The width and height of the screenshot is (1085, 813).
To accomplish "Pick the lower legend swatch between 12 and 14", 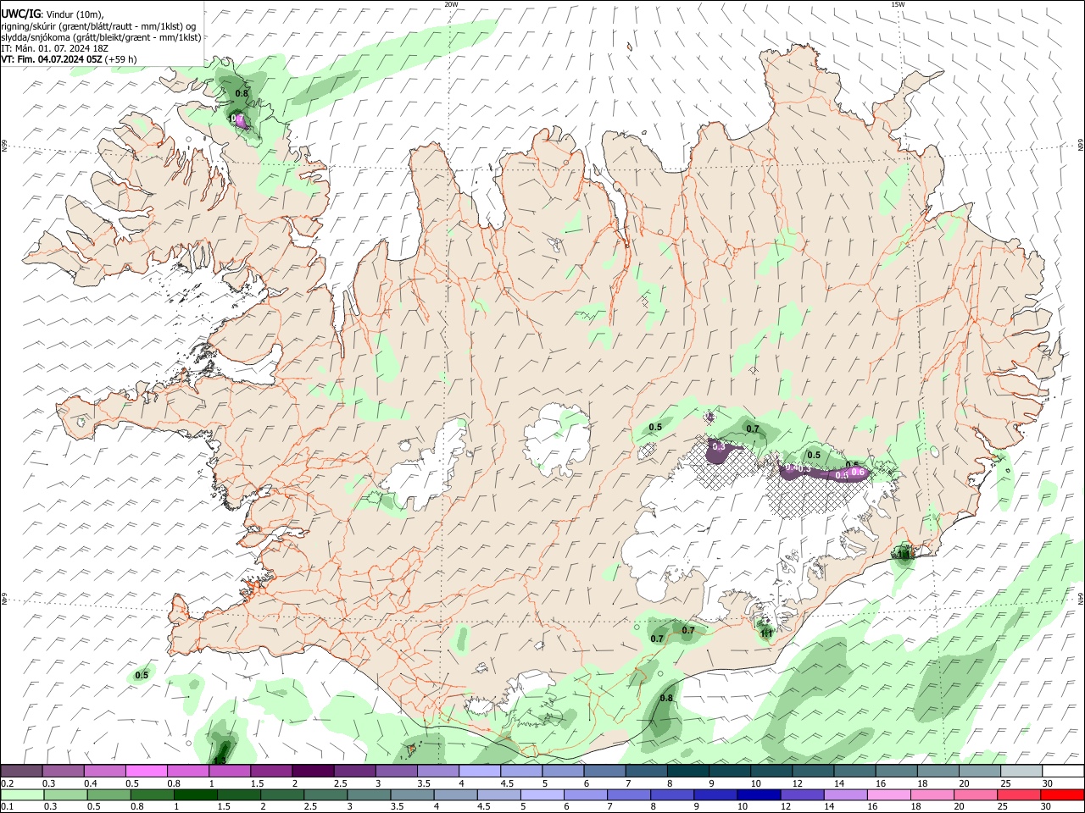I will (802, 794).
